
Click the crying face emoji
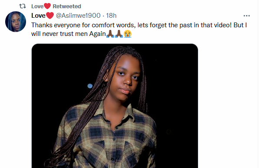(x=128, y=34)
